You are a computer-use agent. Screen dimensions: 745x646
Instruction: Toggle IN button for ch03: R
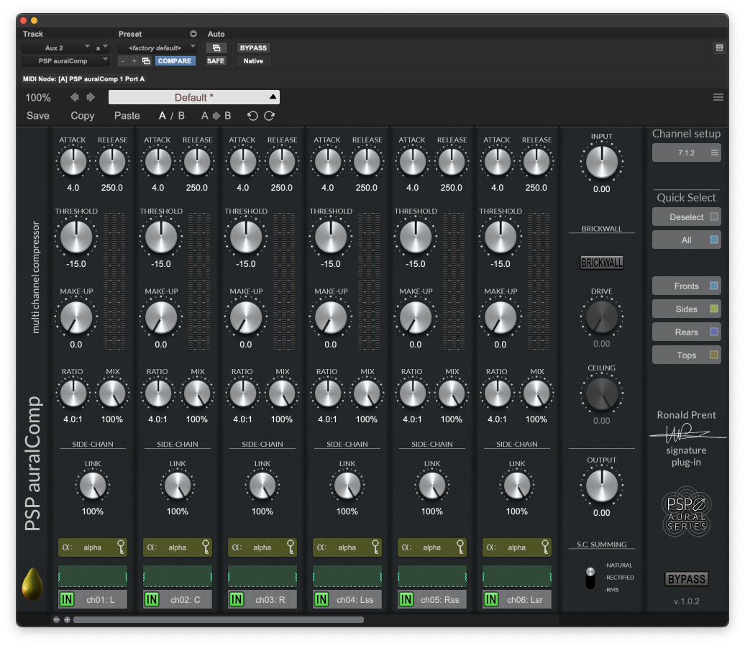pos(237,599)
